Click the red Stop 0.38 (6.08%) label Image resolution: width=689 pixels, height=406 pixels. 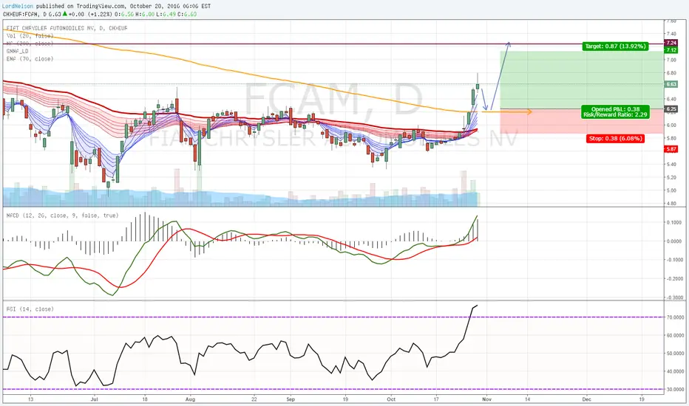coord(616,138)
